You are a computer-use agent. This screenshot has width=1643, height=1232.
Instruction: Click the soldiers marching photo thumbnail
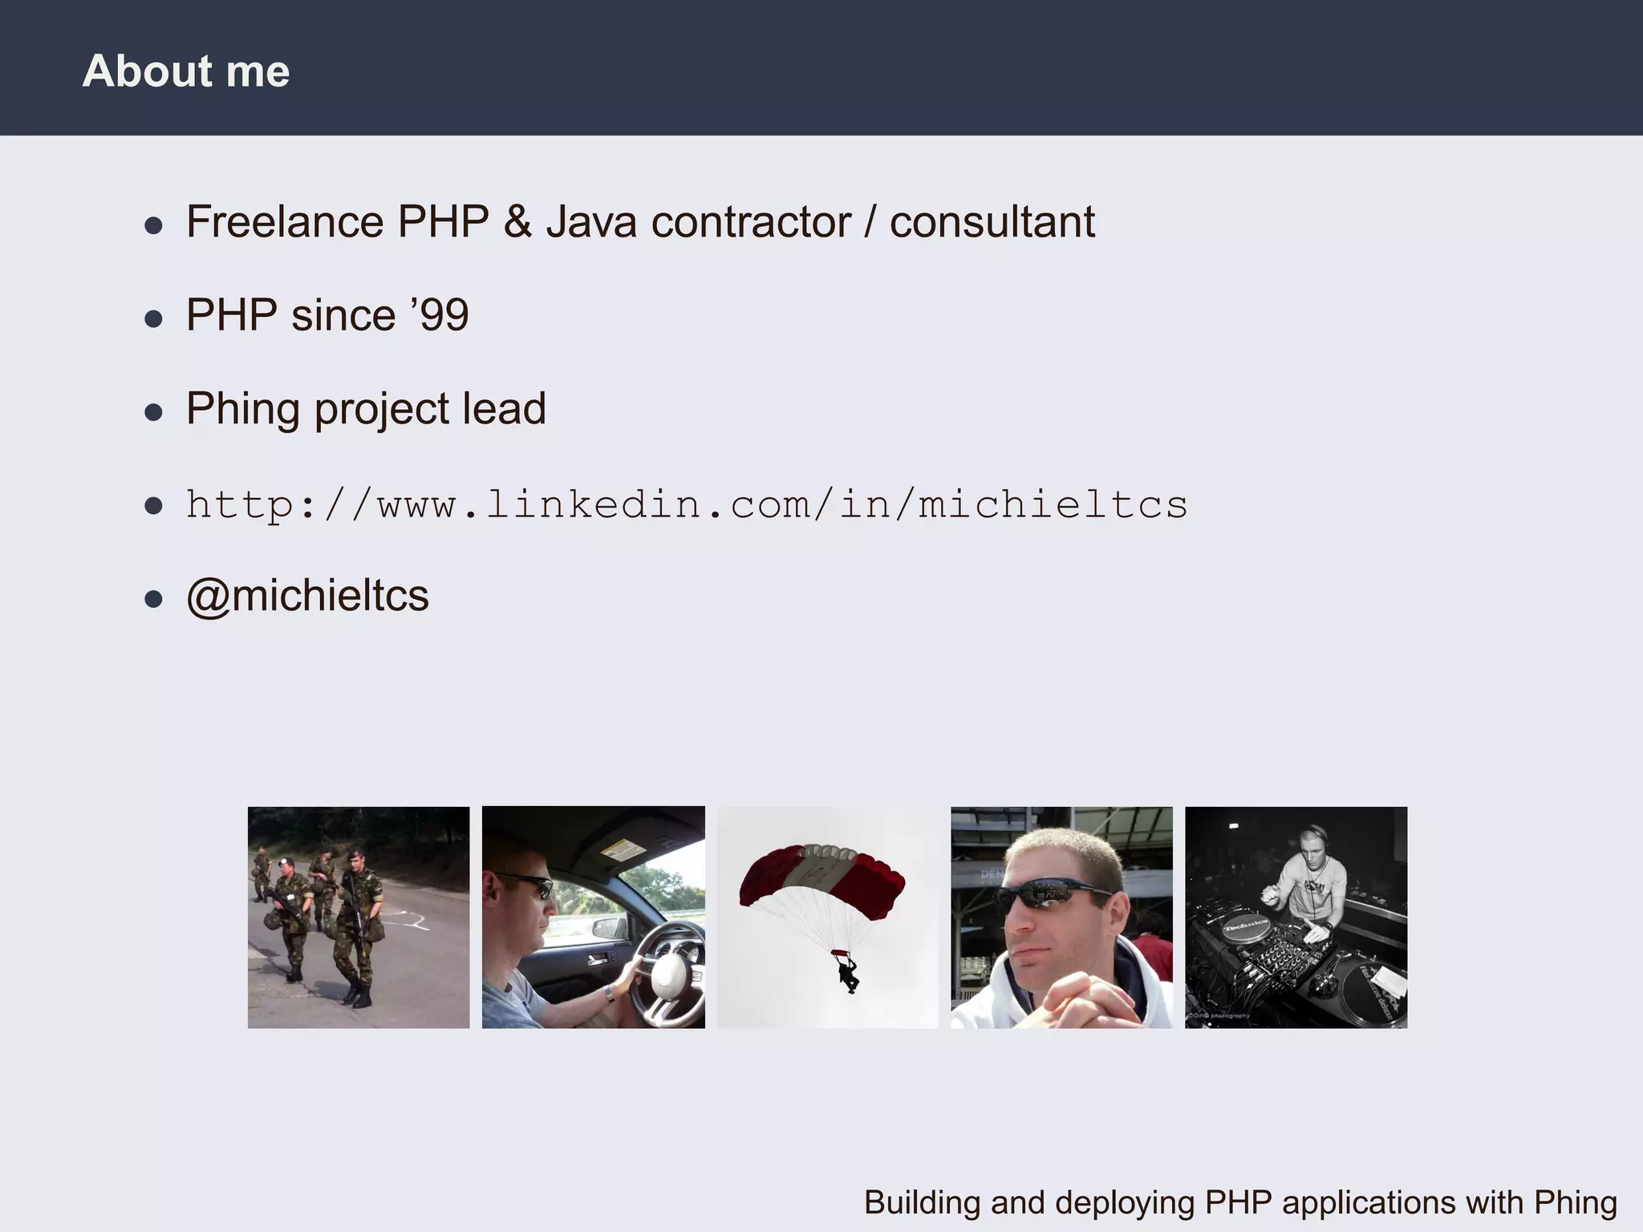click(358, 917)
